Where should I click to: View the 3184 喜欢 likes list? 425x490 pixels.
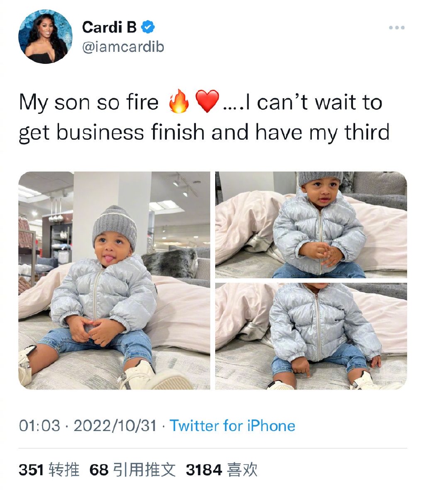pyautogui.click(x=221, y=470)
